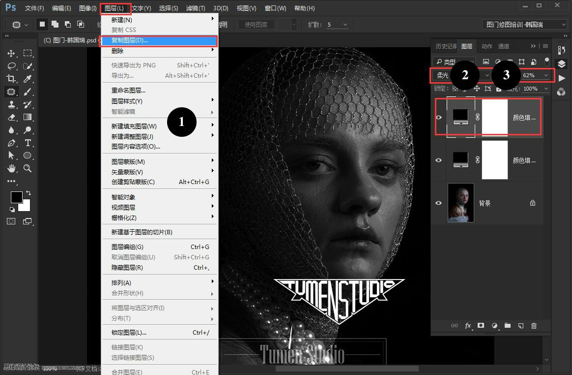The height and width of the screenshot is (375, 572).
Task: Choose 'New selection' mode in options bar
Action: [x=42, y=24]
